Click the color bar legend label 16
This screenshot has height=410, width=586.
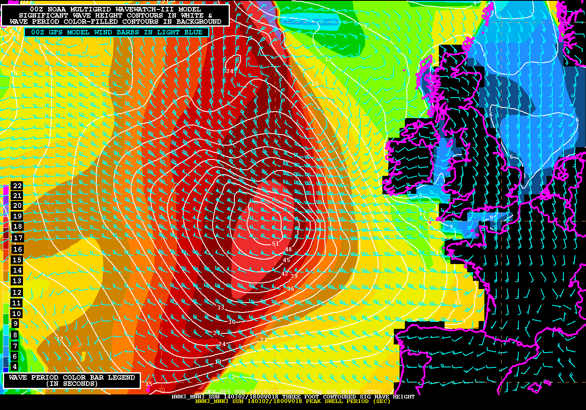(18, 249)
